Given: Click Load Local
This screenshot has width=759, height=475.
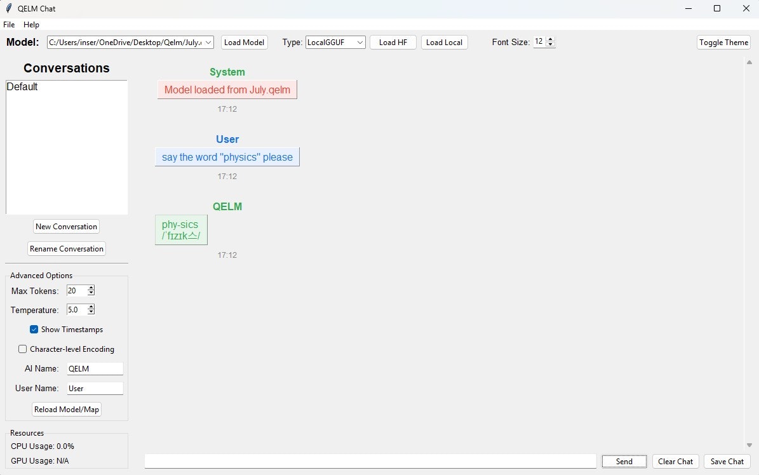Looking at the screenshot, I should point(444,42).
